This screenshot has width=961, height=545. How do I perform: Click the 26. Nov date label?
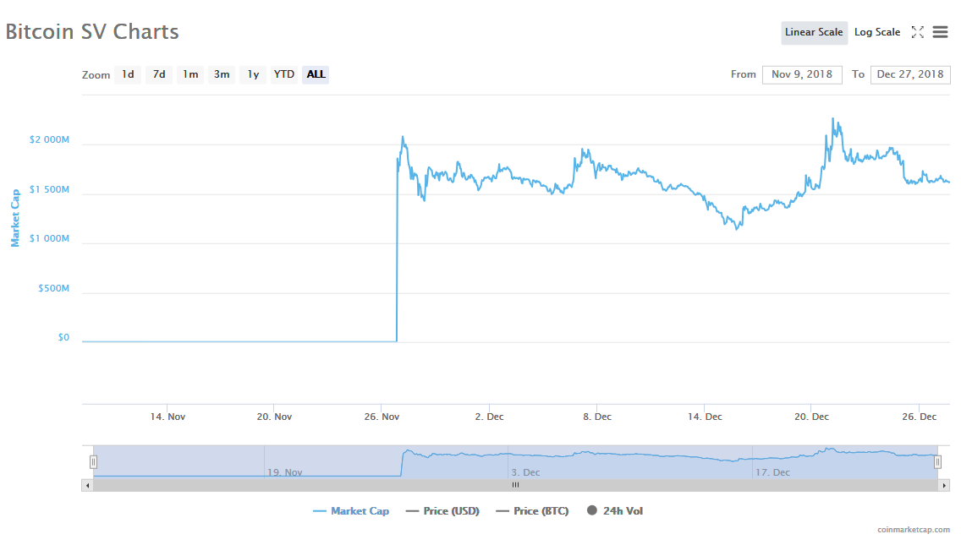click(382, 417)
